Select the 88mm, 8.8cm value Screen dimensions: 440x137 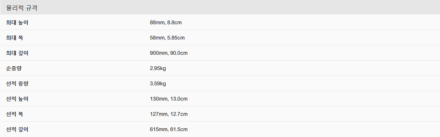pos(166,22)
